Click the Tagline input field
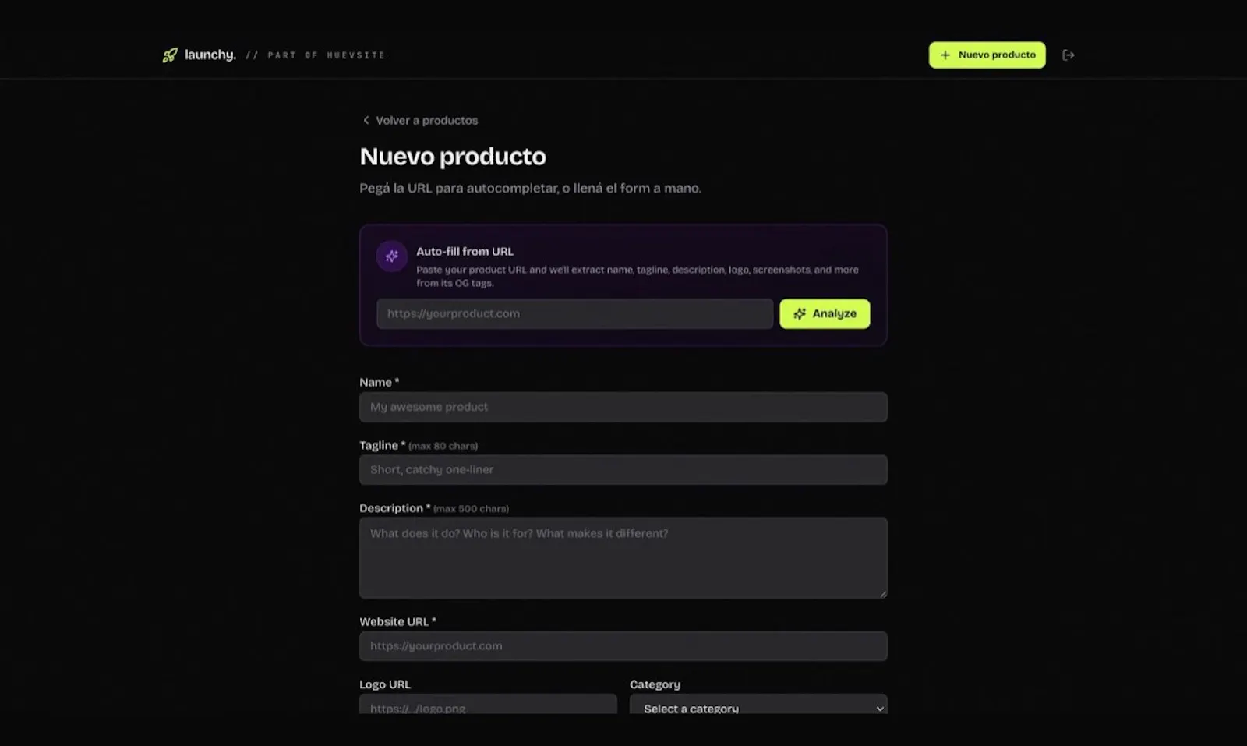This screenshot has width=1247, height=746. point(623,470)
